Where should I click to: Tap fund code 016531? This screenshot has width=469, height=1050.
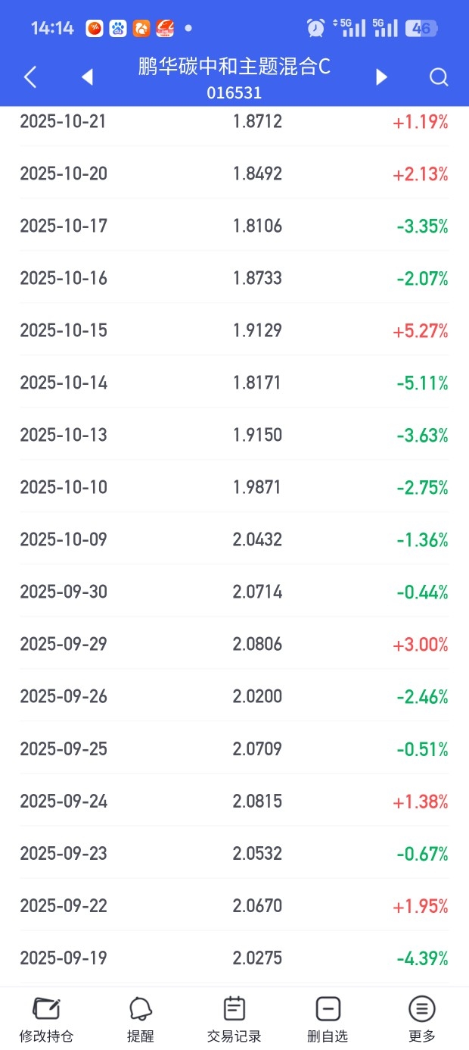pyautogui.click(x=234, y=92)
